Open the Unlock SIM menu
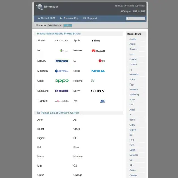 [46, 18]
